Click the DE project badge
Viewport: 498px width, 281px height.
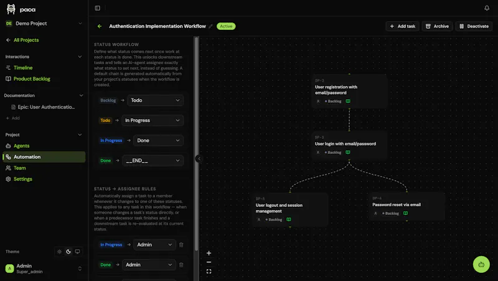click(9, 23)
